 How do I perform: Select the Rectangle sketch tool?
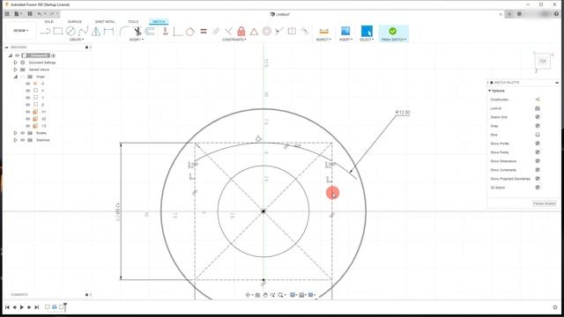[58, 32]
